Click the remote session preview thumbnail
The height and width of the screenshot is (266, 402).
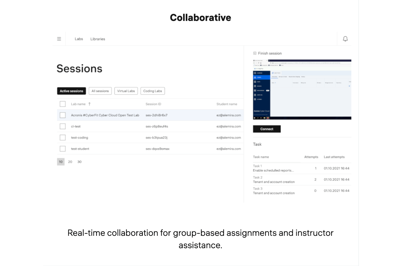302,89
